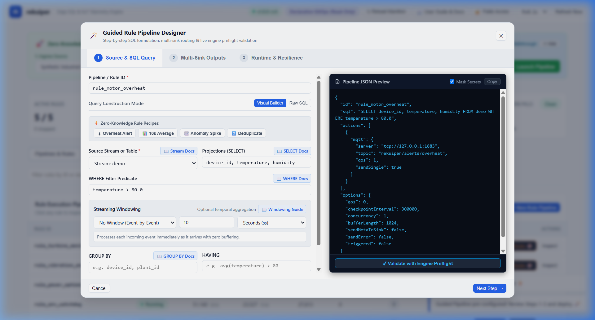Screen dimensions: 595x320
Task: Select the Source & SQL Query tab
Action: (x=125, y=58)
